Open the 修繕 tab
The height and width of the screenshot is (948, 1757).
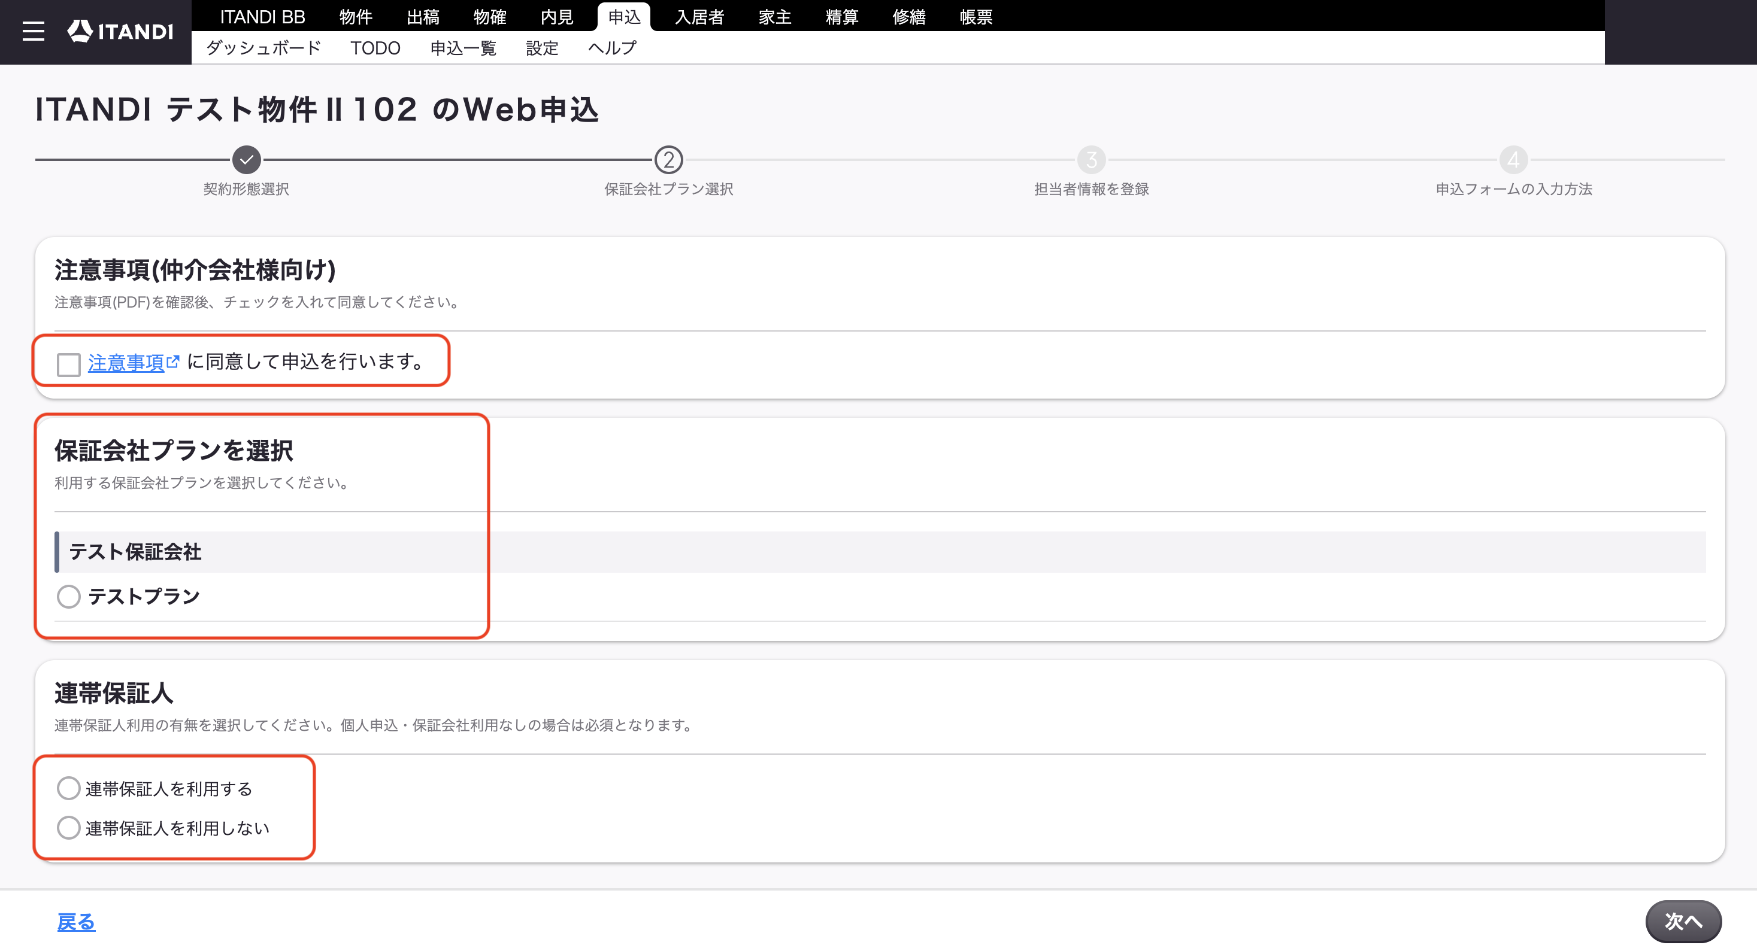[908, 16]
